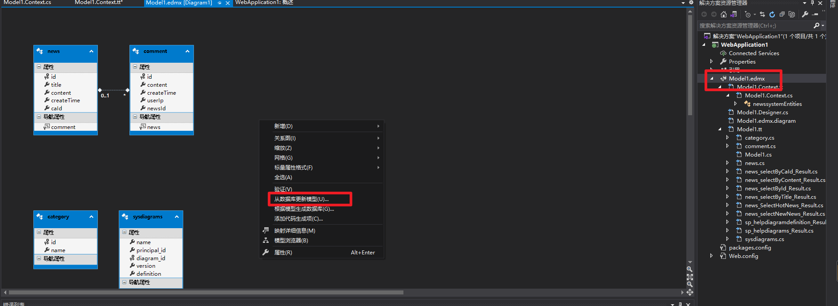Image resolution: width=838 pixels, height=306 pixels.
Task: Switch views via Visual Studio solution icon
Action: (x=733, y=14)
